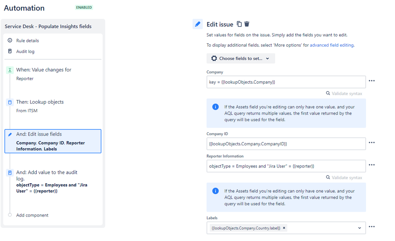
Task: Click the gear icon in Choose fields to set
Action: 214,58
